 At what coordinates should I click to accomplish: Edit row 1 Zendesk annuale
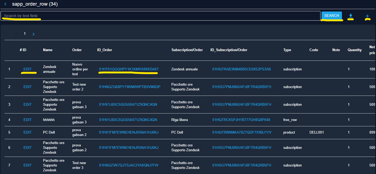tap(27, 69)
